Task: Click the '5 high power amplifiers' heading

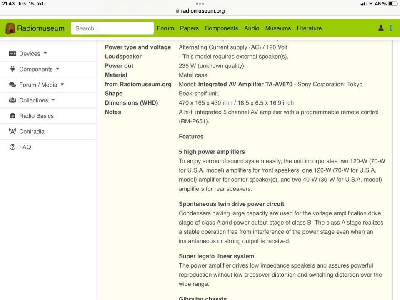Action: coord(212,152)
